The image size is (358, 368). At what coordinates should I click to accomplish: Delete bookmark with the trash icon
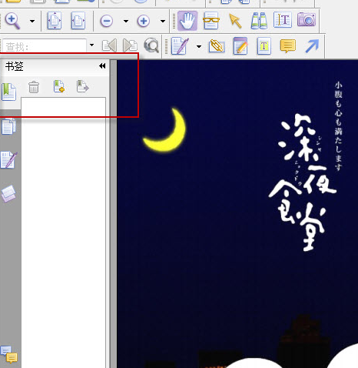pos(34,87)
